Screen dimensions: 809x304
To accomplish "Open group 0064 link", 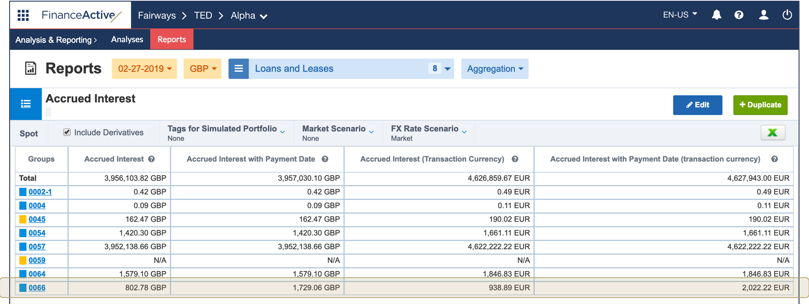I will pos(37,274).
